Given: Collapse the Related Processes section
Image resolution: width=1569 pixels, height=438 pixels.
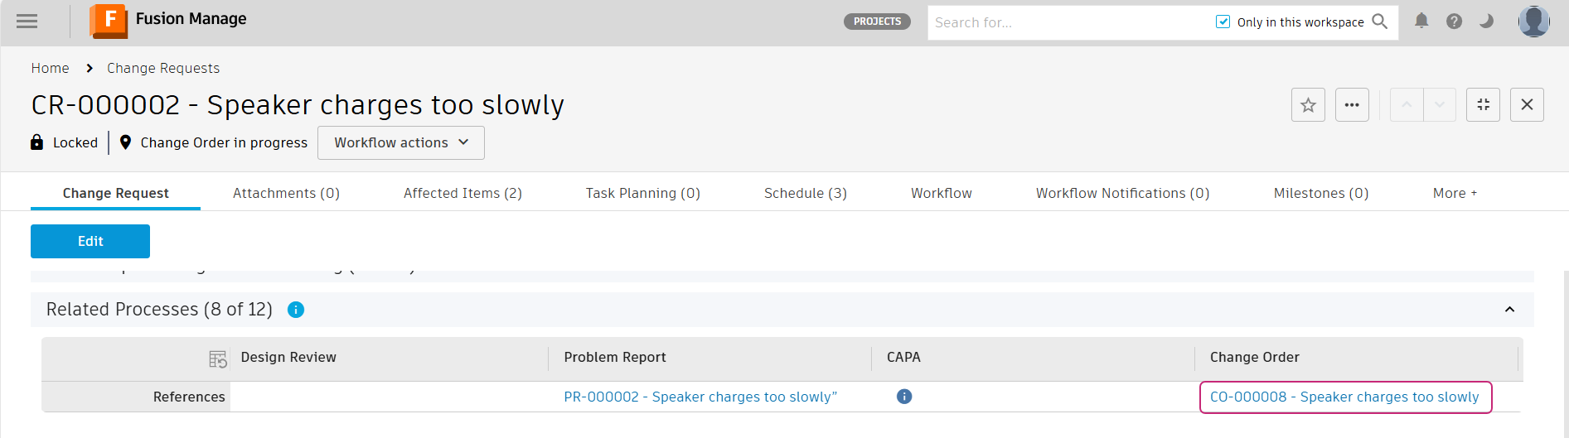Looking at the screenshot, I should click(x=1509, y=310).
